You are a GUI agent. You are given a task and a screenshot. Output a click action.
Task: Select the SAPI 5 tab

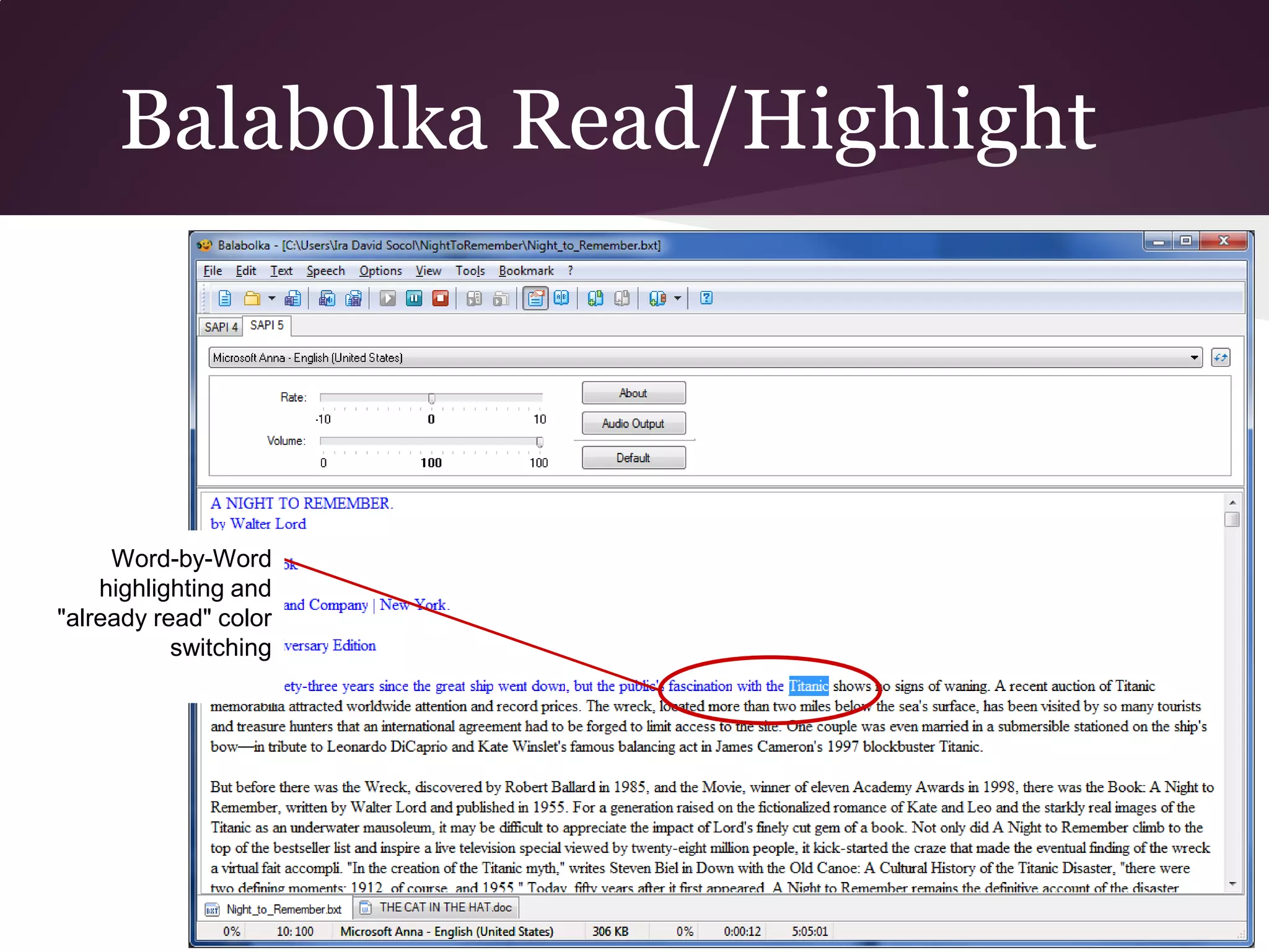(267, 325)
